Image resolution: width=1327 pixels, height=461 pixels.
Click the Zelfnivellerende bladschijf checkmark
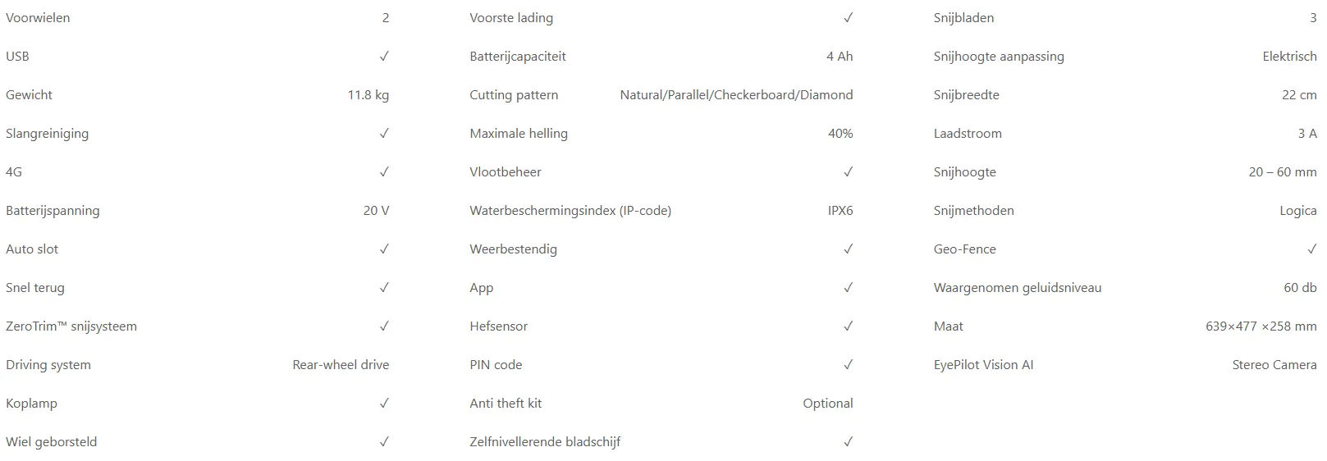pos(848,442)
